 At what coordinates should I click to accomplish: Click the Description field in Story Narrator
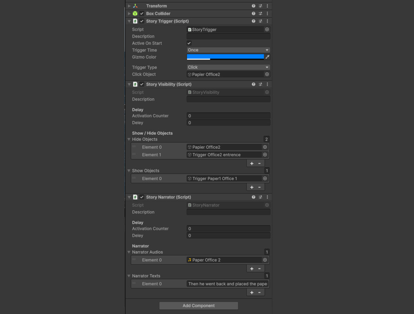click(x=228, y=212)
